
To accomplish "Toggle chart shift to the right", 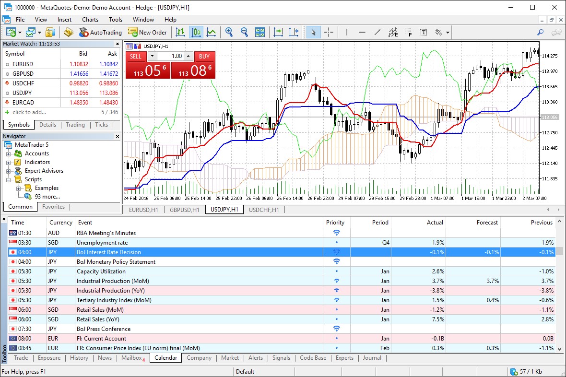I will [294, 32].
